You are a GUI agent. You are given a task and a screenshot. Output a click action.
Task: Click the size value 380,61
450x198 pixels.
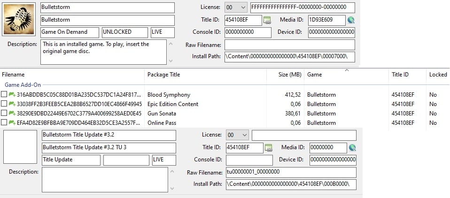(x=293, y=113)
